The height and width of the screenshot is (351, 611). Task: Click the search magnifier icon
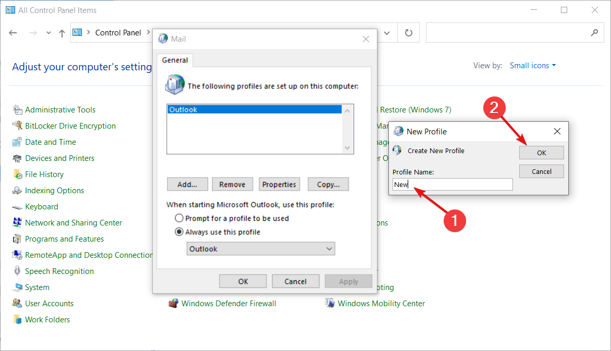pos(594,33)
